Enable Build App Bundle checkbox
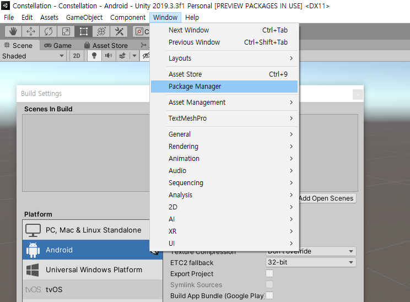Image resolution: width=410 pixels, height=302 pixels. (x=269, y=295)
